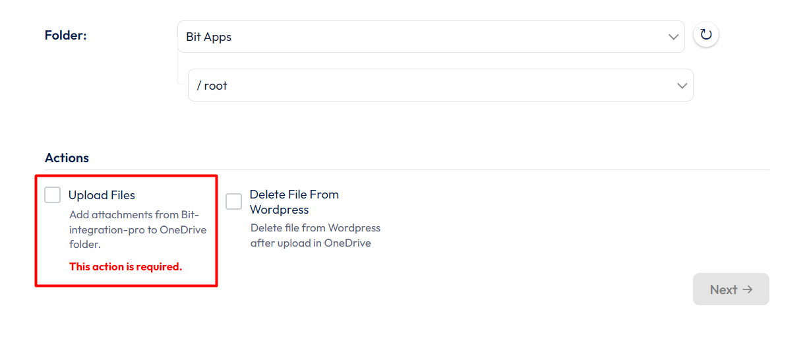The width and height of the screenshot is (807, 362).
Task: Click the Upload Files label text
Action: 102,195
